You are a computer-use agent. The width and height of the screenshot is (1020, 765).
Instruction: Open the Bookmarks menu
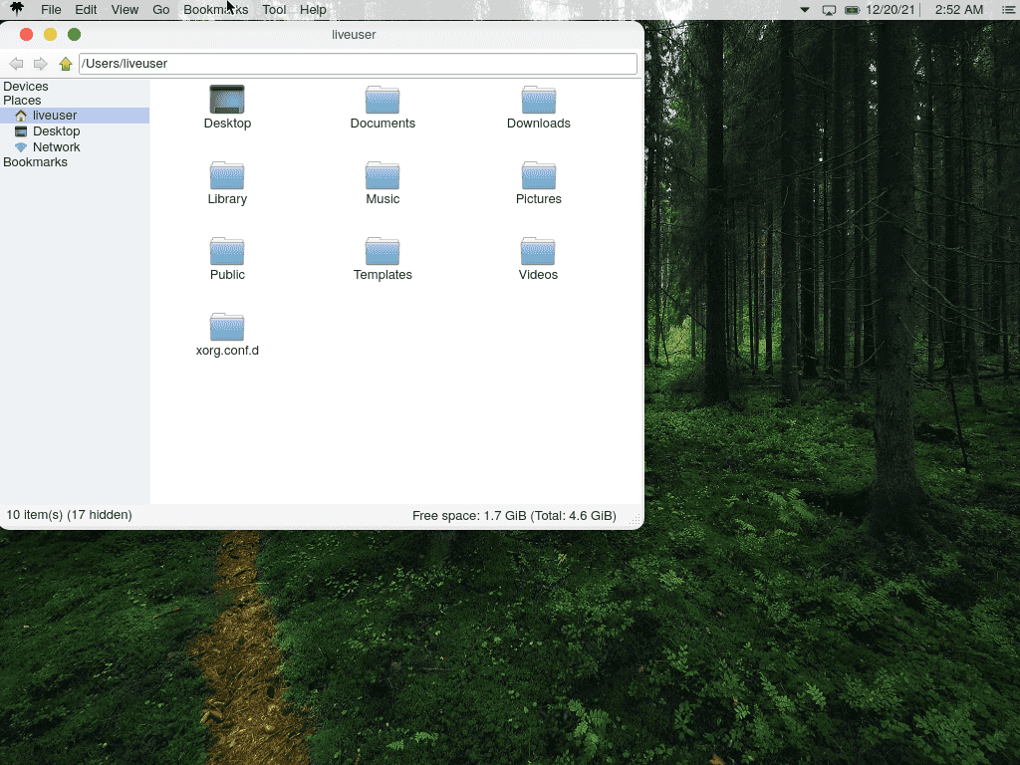pyautogui.click(x=215, y=9)
